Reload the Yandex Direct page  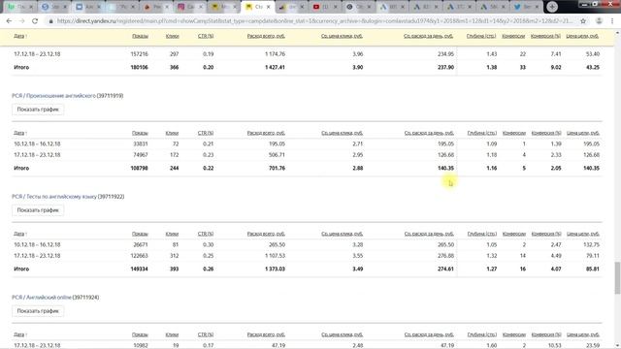click(35, 21)
